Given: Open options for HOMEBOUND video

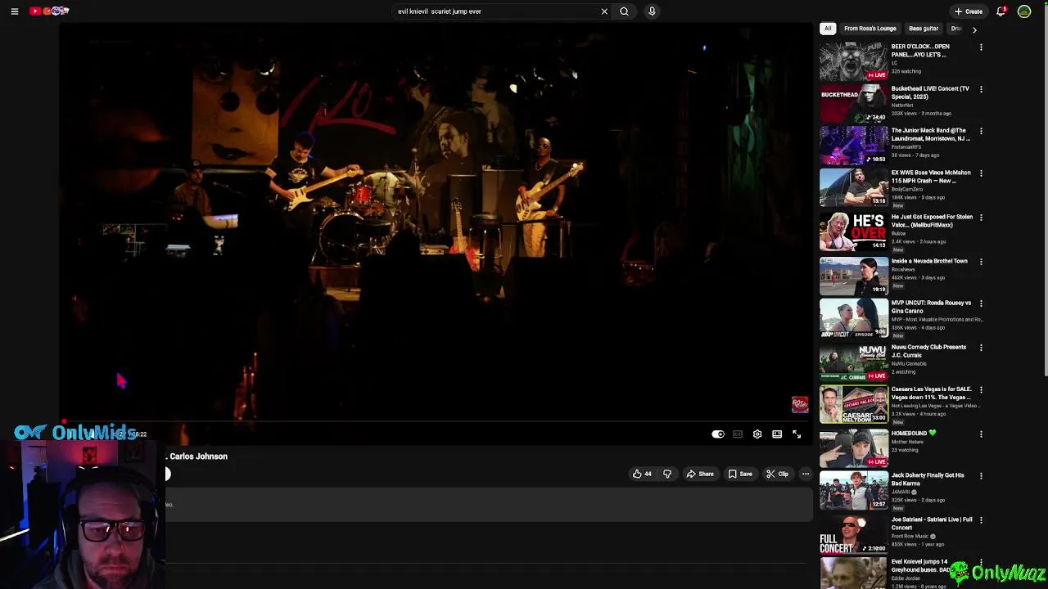Looking at the screenshot, I should tap(981, 434).
